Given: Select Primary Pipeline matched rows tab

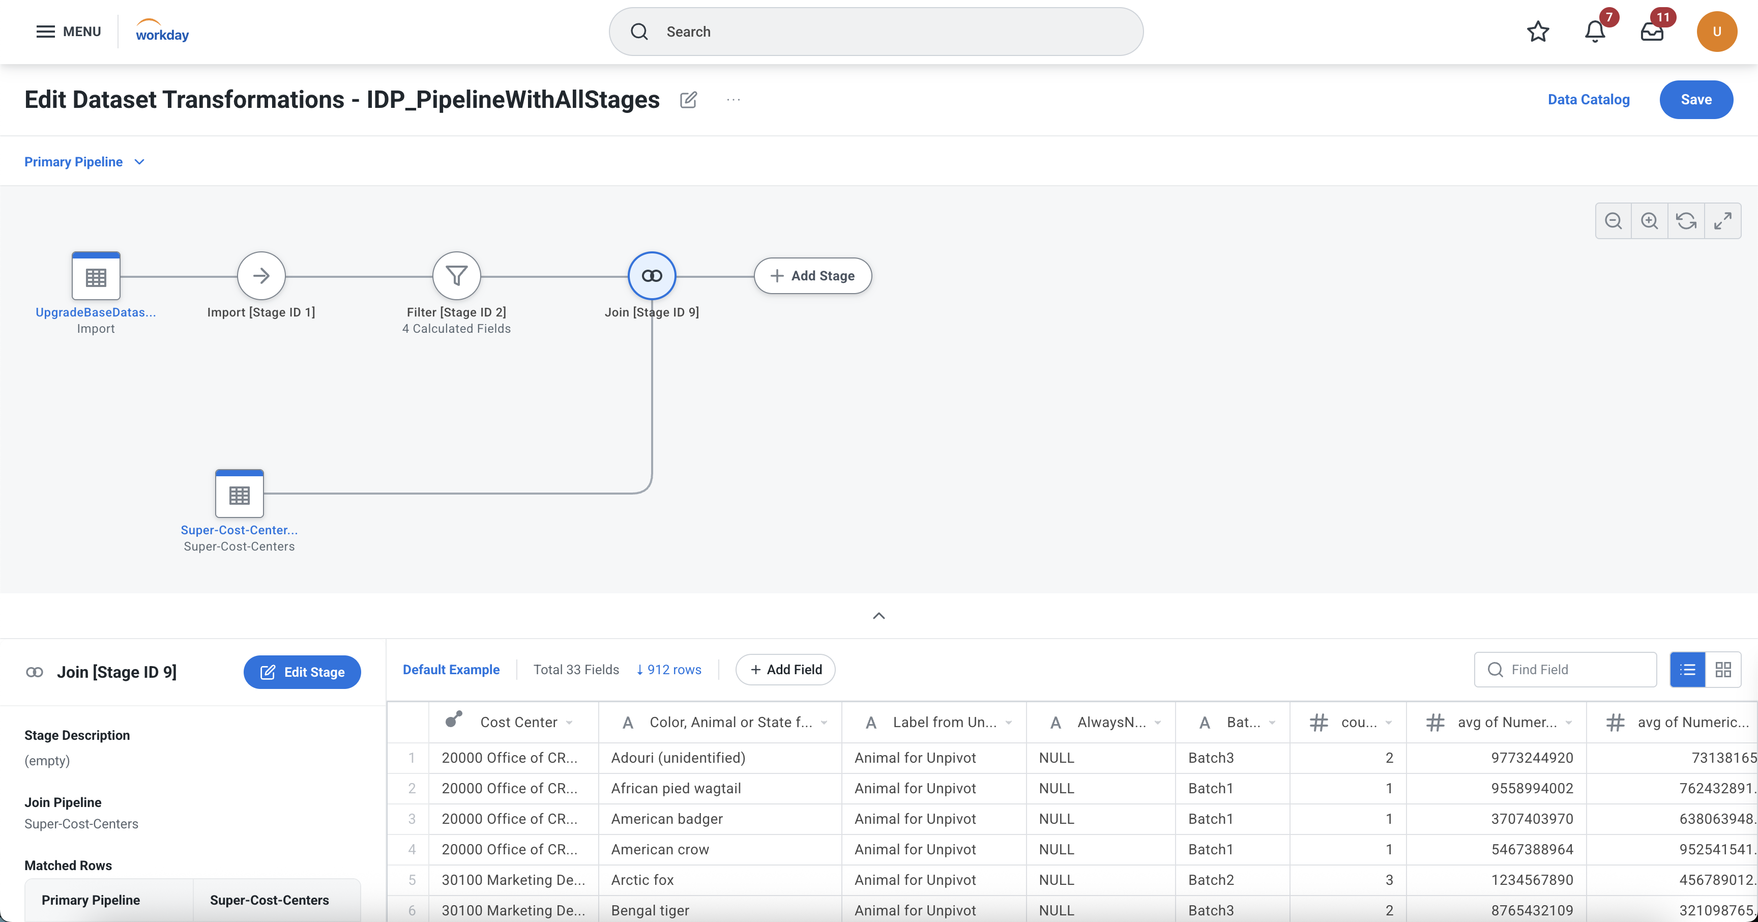Looking at the screenshot, I should [x=109, y=900].
